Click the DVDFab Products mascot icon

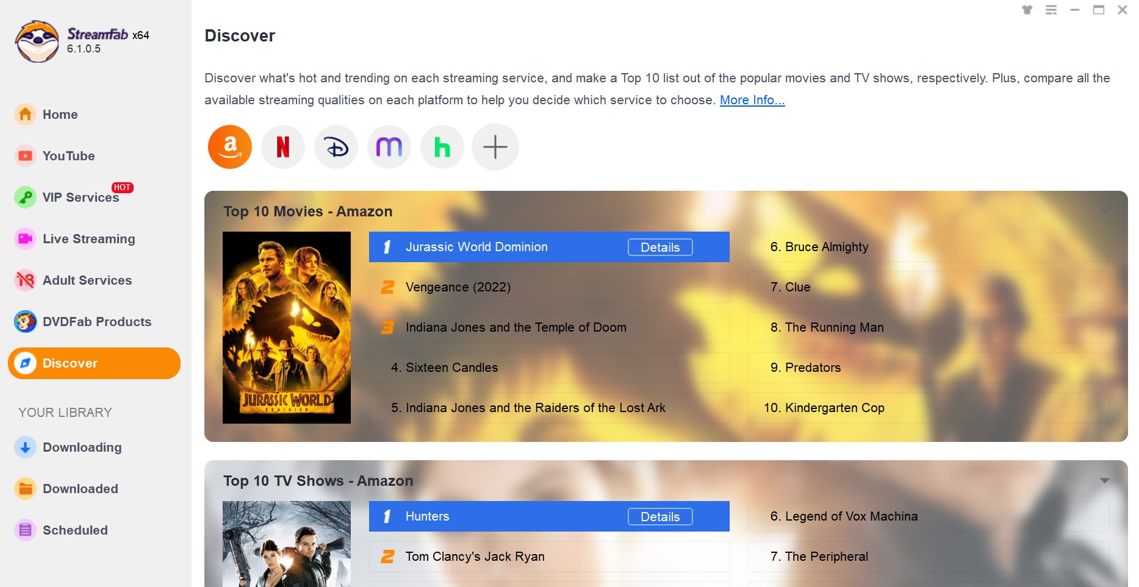tap(25, 322)
